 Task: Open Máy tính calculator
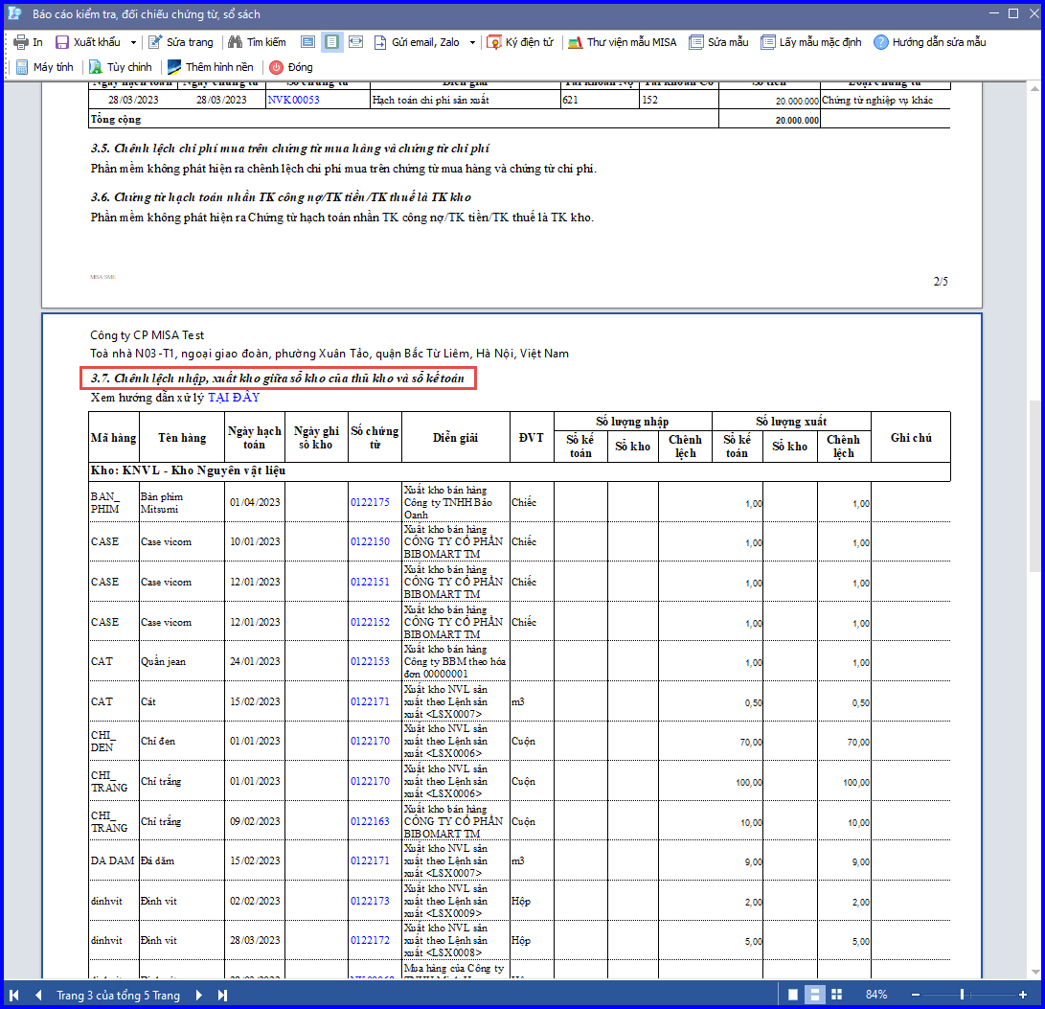pyautogui.click(x=44, y=67)
